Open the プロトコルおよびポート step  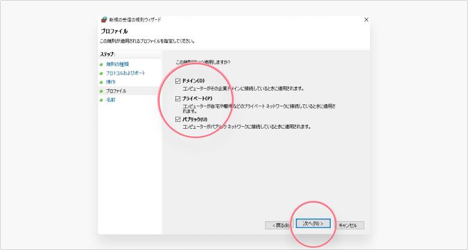125,73
